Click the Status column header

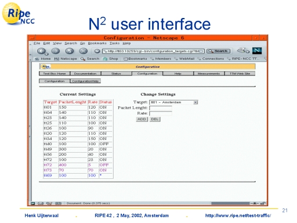[106, 102]
